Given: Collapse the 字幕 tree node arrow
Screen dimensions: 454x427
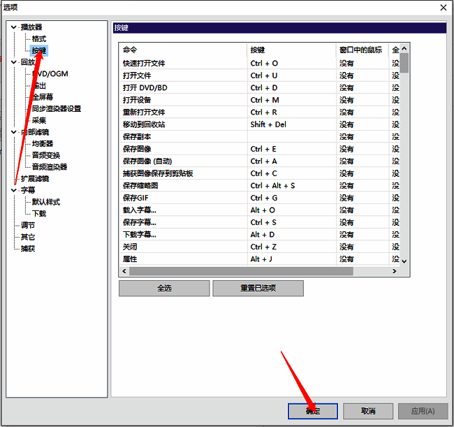Looking at the screenshot, I should [13, 190].
